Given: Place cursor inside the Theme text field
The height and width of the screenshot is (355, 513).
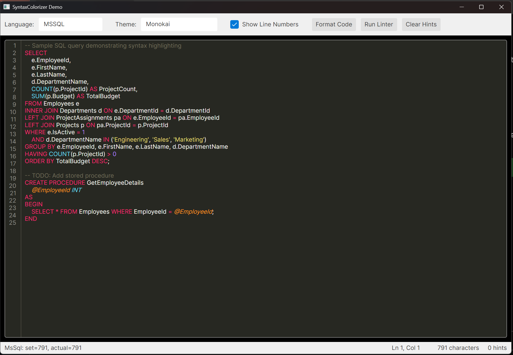Looking at the screenshot, I should pos(179,24).
